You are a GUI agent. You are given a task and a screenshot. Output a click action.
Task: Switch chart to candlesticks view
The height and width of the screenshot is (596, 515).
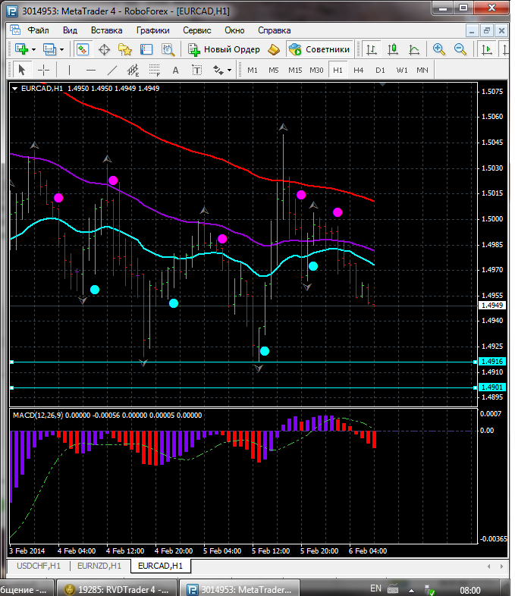tap(393, 49)
